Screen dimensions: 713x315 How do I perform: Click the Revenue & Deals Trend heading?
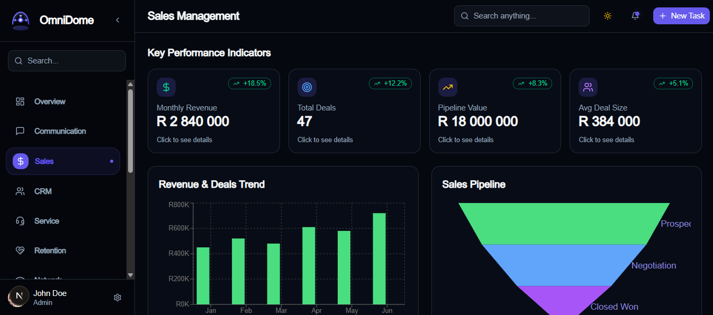click(x=212, y=184)
